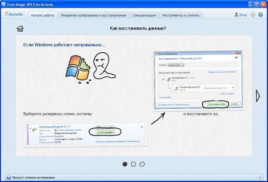Open Инструменты и утилиты tab
The height and width of the screenshot is (182, 268).
coord(181,15)
